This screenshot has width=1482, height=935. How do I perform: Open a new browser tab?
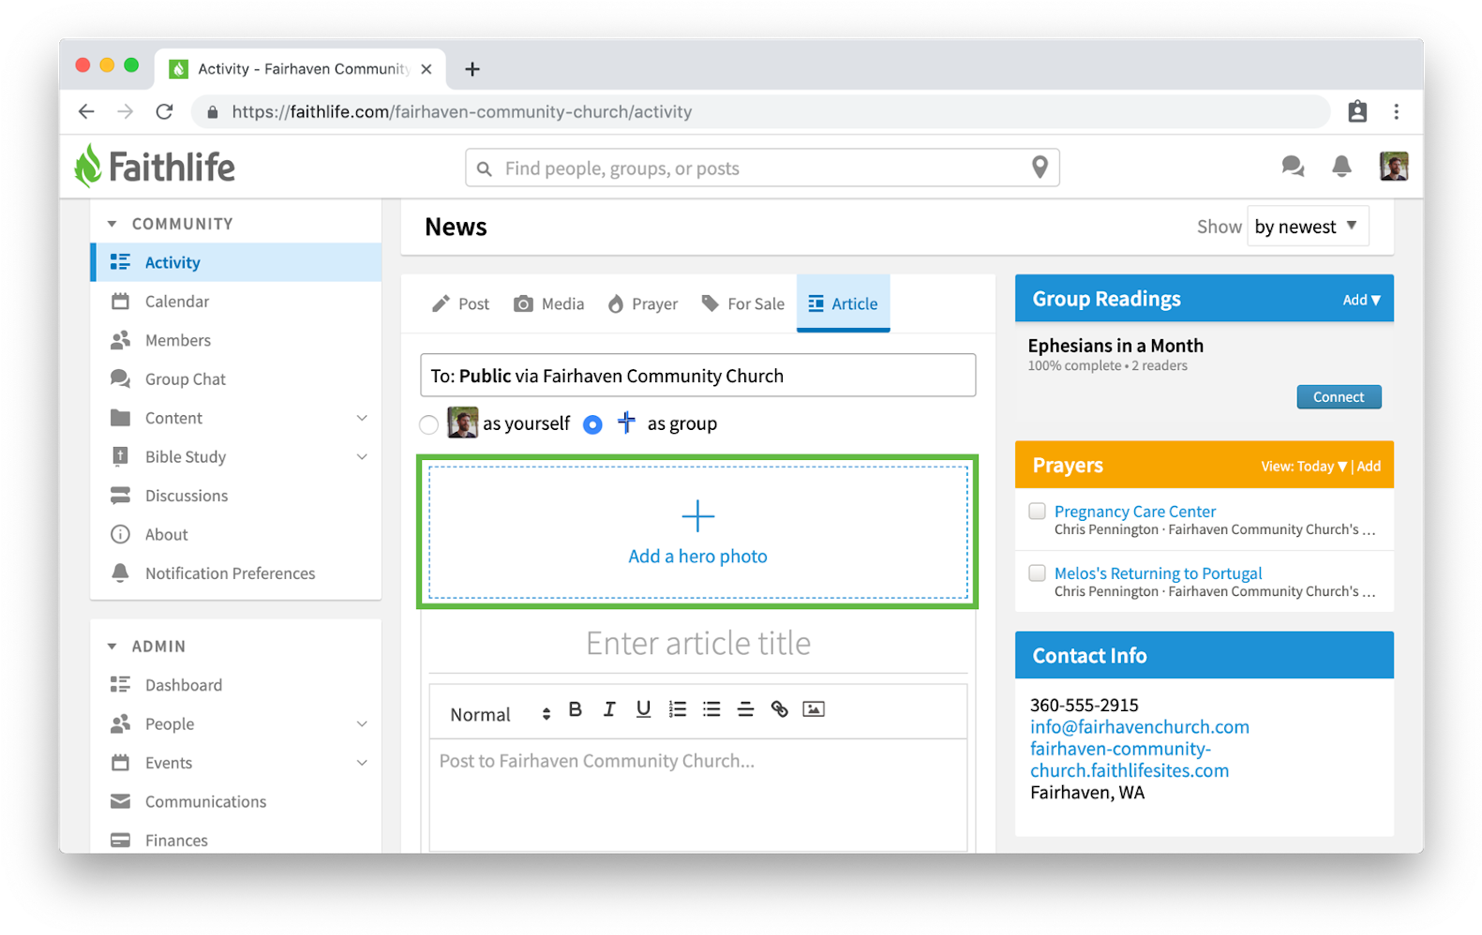pyautogui.click(x=472, y=69)
